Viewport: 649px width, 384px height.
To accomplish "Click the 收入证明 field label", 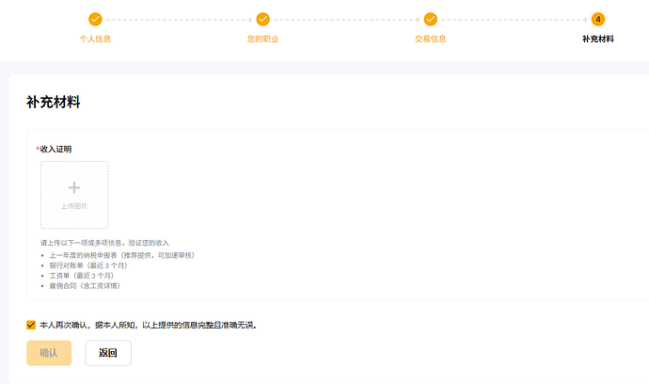I will point(55,149).
